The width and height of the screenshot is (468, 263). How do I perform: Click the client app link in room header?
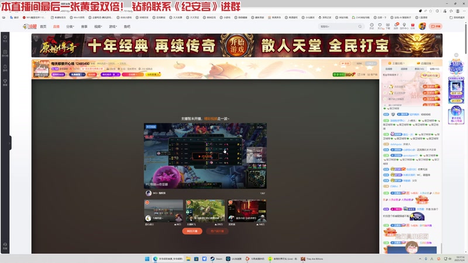point(373,75)
